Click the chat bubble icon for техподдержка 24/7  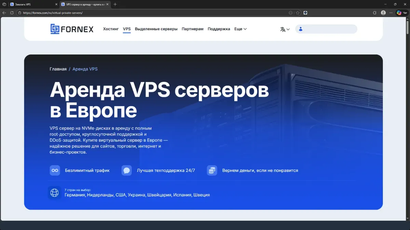[x=126, y=170]
